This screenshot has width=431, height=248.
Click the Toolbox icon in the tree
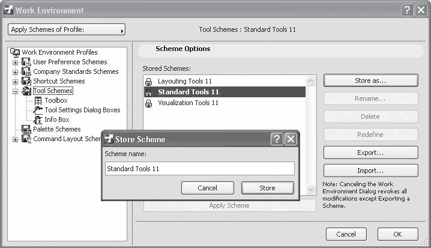click(x=38, y=101)
